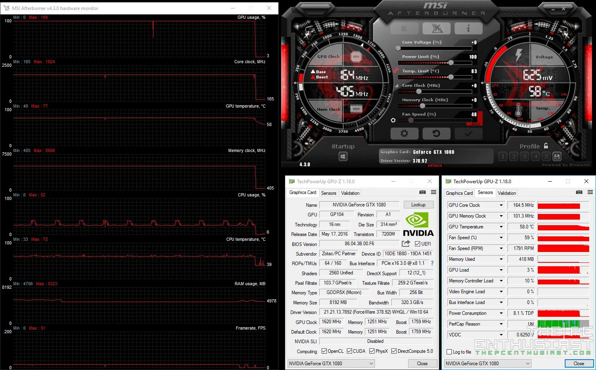Select profile slot 4 in Afterburner
The width and height of the screenshot is (596, 370).
536,156
